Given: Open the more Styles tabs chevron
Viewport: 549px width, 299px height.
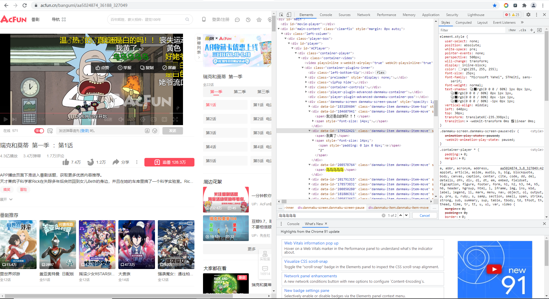Looking at the screenshot, I should point(522,22).
